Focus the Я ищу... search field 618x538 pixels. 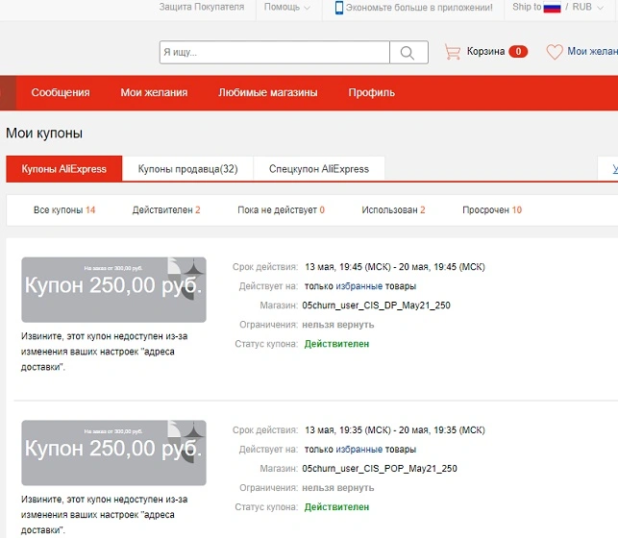pos(275,53)
